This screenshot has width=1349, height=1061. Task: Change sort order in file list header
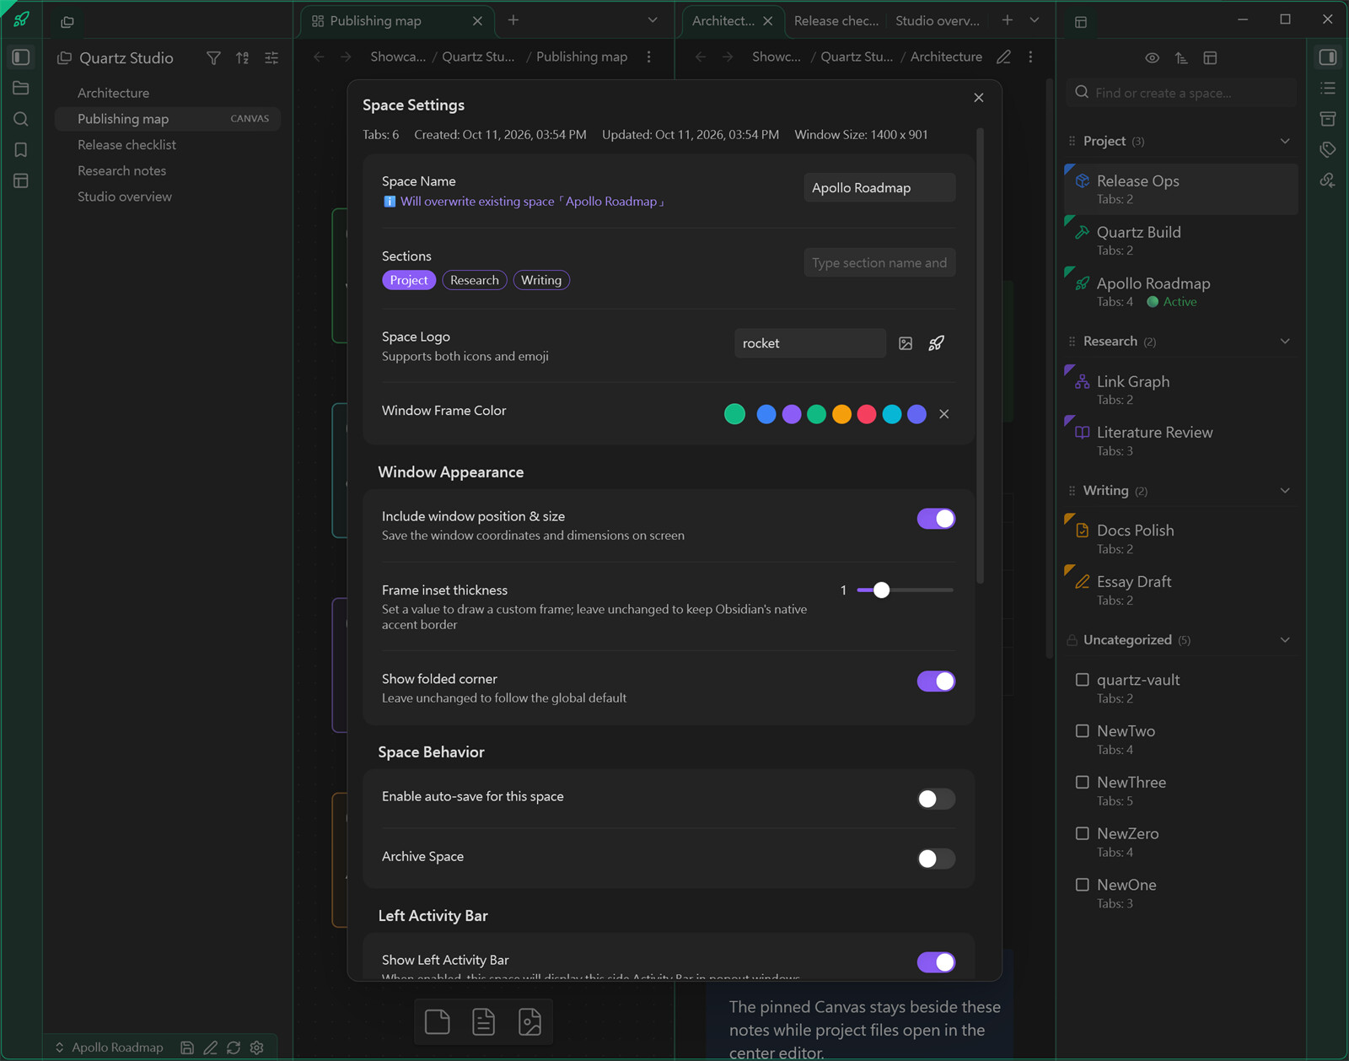(x=243, y=58)
